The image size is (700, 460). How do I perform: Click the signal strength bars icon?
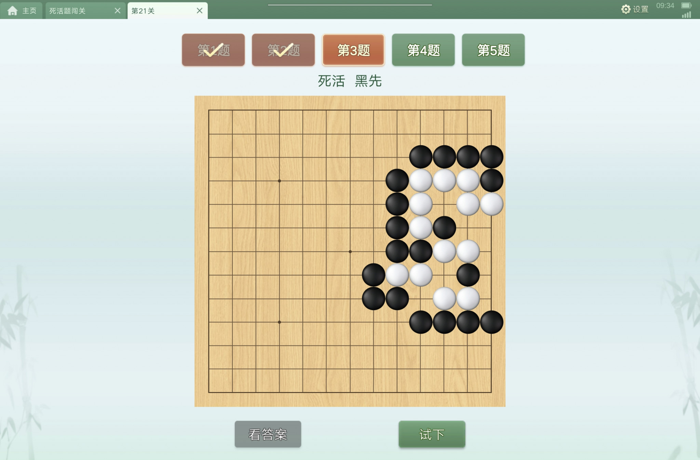point(686,15)
